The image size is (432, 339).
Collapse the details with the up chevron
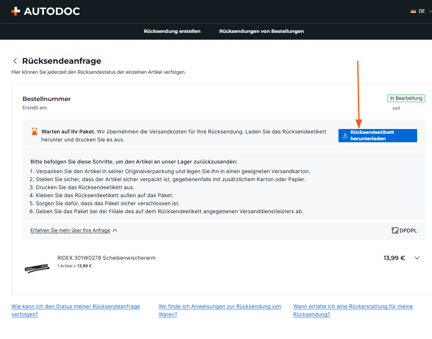coord(115,230)
